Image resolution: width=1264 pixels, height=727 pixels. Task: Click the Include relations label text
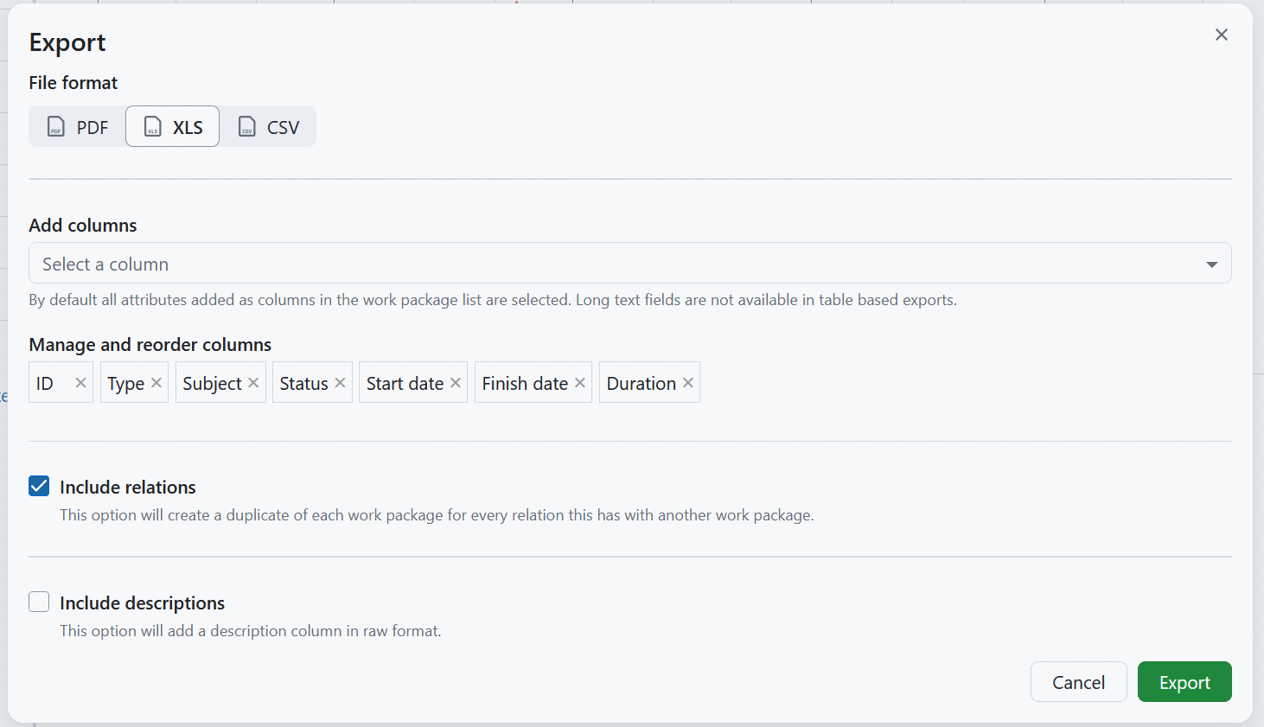128,488
